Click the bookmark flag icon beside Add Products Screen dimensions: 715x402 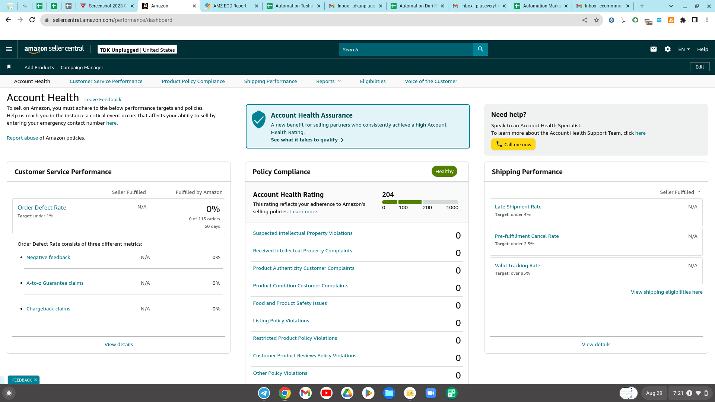click(9, 67)
